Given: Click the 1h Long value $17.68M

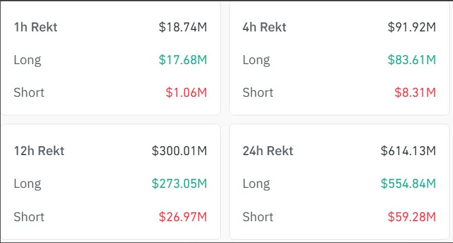Looking at the screenshot, I should tap(183, 60).
